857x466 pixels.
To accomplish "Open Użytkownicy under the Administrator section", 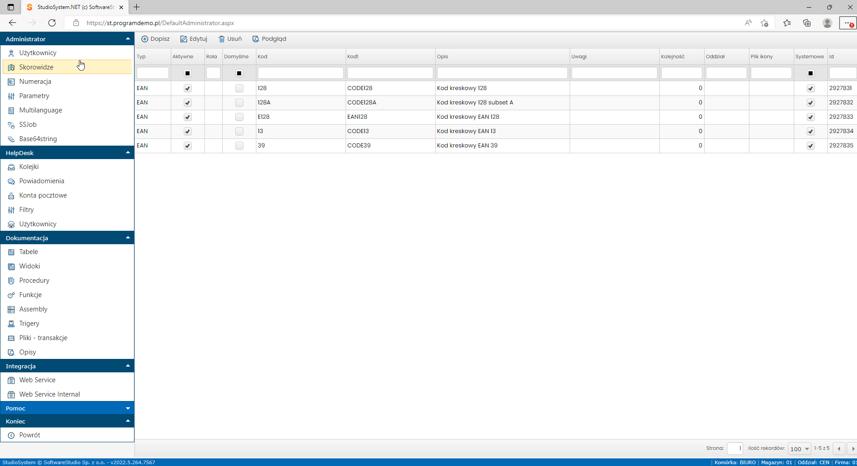I will pyautogui.click(x=38, y=53).
